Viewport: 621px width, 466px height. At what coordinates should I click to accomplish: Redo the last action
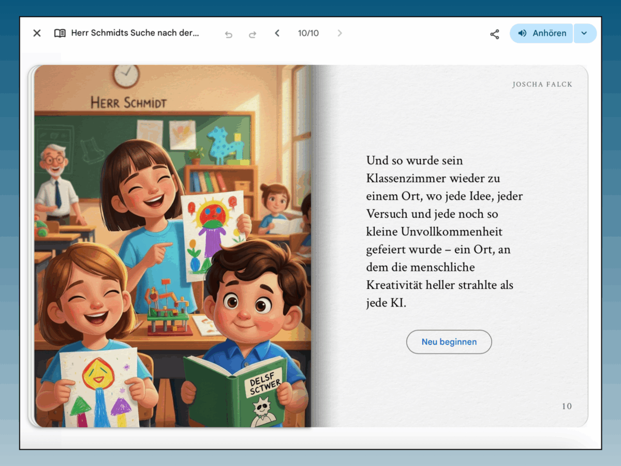pyautogui.click(x=253, y=34)
